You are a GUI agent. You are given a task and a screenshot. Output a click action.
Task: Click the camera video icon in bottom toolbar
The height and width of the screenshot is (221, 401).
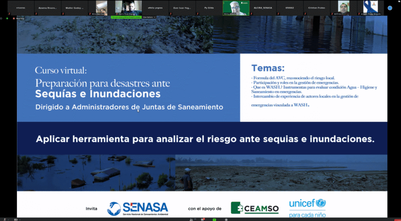pyautogui.click(x=16, y=219)
